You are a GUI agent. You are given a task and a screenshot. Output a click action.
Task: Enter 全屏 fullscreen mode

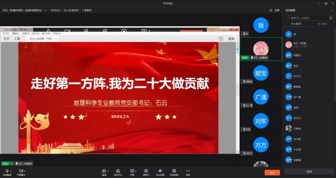coord(275,10)
